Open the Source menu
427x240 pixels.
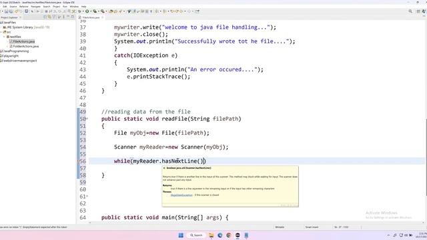(x=13, y=7)
